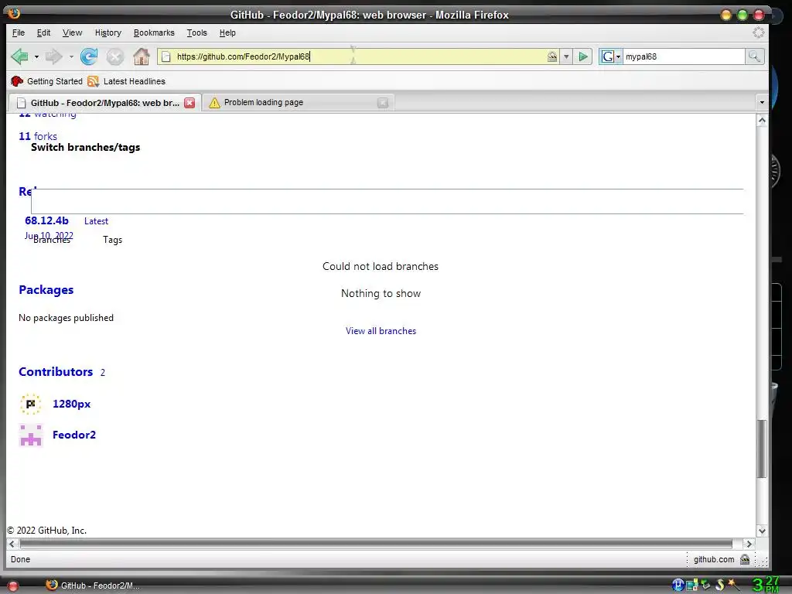Open the Edit menu
Viewport: 792px width, 594px height.
coord(43,32)
